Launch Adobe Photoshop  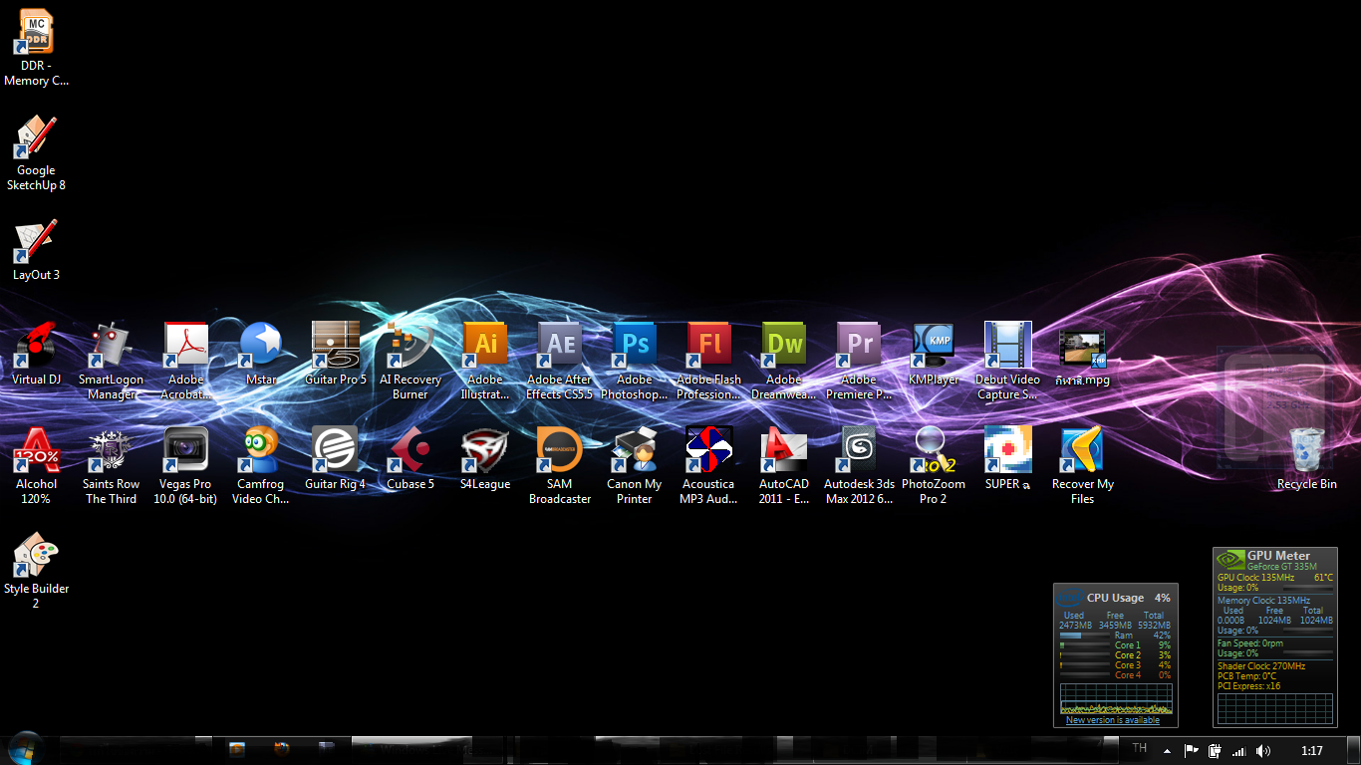coord(635,361)
